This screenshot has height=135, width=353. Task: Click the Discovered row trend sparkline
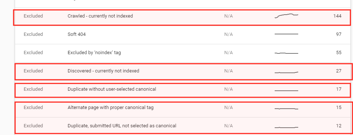(286, 72)
